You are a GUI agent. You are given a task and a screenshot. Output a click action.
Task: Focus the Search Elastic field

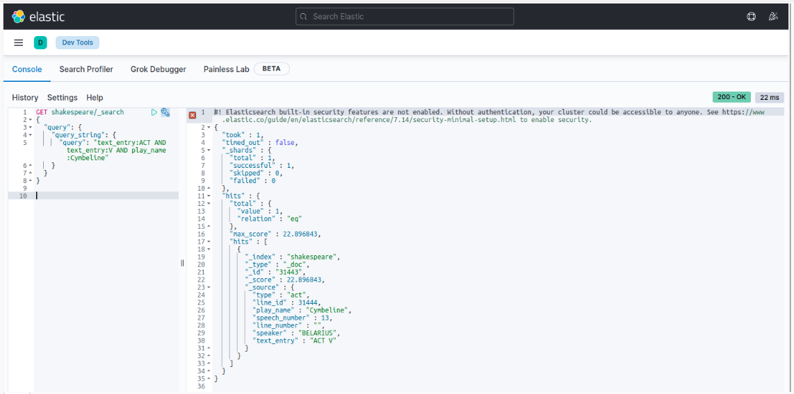(x=405, y=17)
